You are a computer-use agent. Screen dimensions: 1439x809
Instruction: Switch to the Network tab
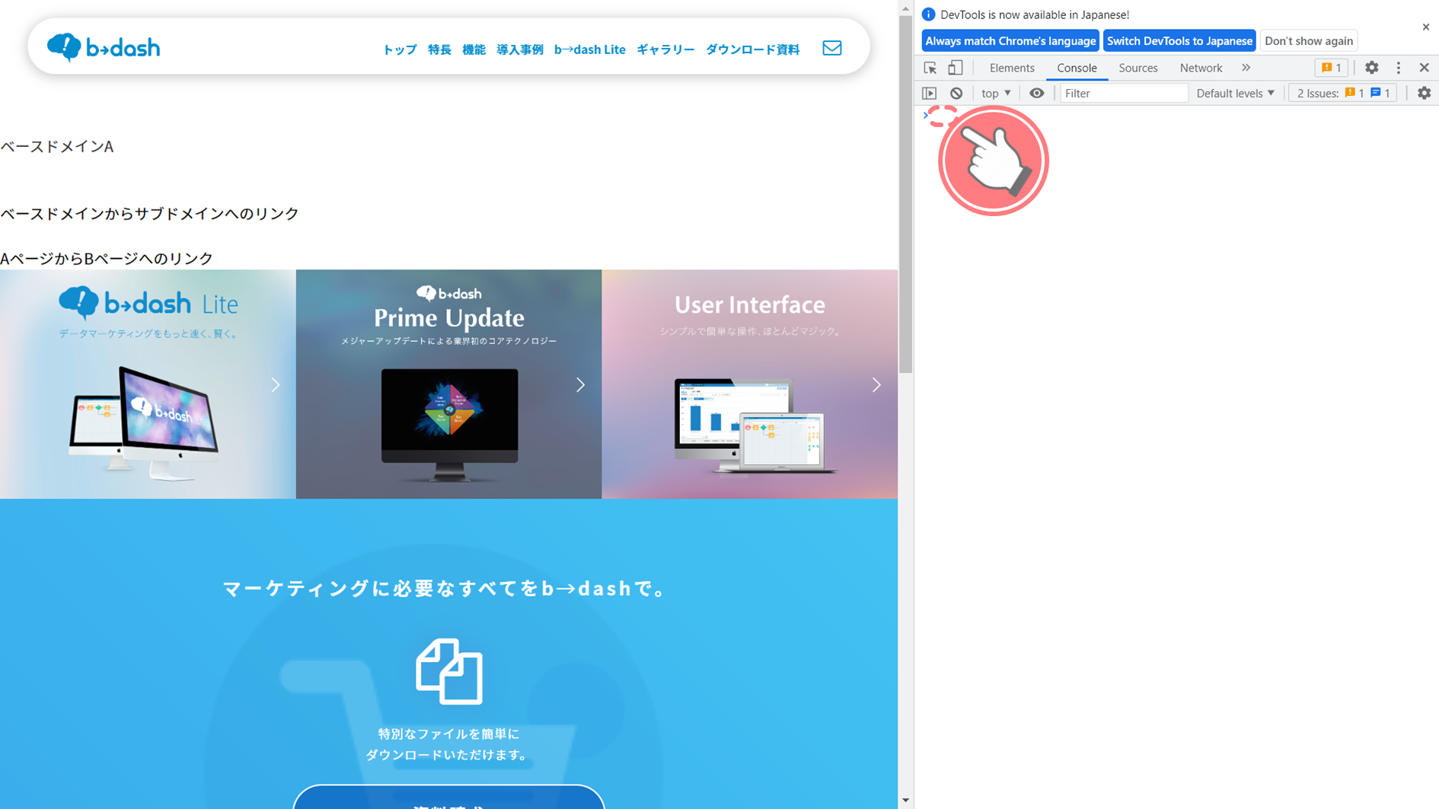pyautogui.click(x=1201, y=68)
